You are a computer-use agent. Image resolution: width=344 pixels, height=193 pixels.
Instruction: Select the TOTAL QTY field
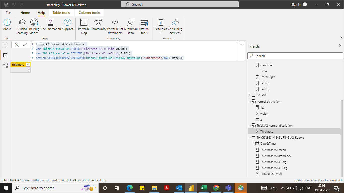pos(268,77)
